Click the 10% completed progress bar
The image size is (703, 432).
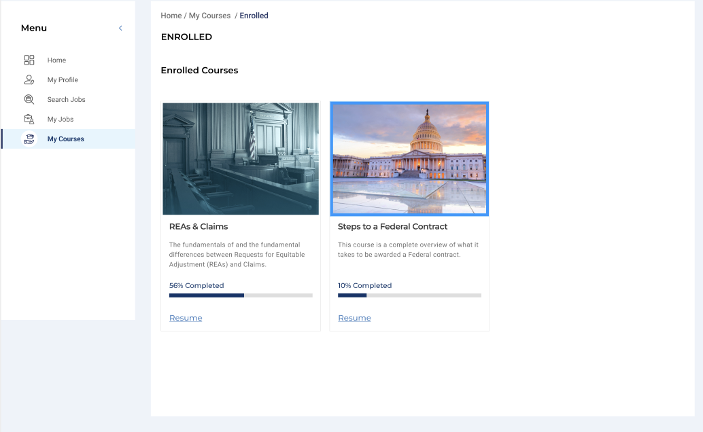[x=409, y=295]
